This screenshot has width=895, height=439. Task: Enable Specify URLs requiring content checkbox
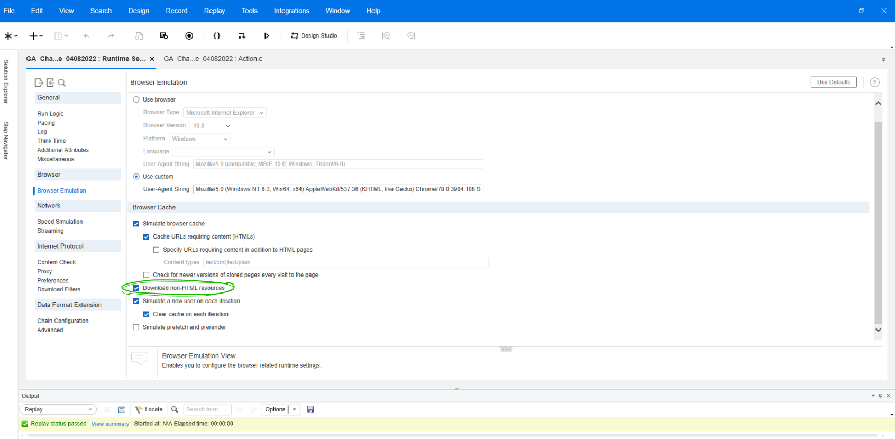coord(157,250)
